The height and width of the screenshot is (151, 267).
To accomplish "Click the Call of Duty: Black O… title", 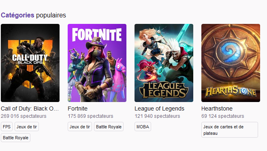I will pos(30,108).
